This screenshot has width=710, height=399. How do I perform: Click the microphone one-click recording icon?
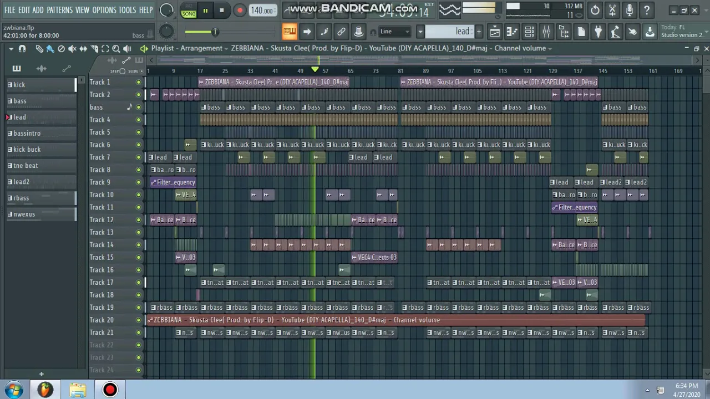[x=630, y=10]
